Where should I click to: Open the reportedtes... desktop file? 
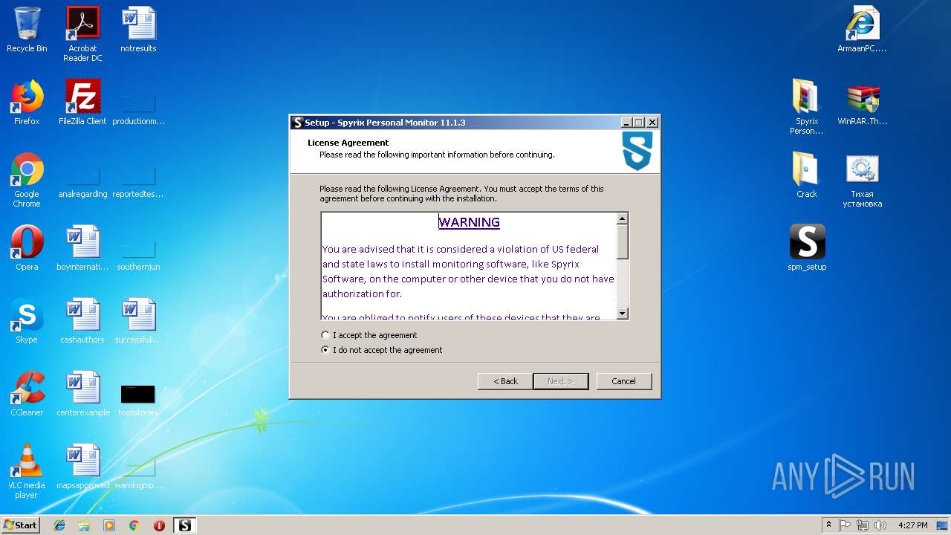(x=138, y=181)
